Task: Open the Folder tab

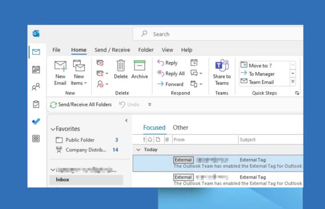Action: [x=146, y=50]
